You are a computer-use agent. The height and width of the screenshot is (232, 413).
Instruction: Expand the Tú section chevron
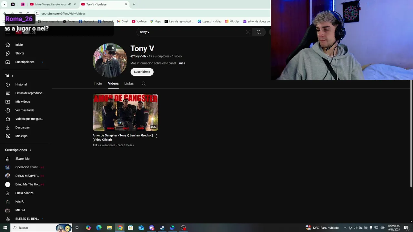point(12,76)
